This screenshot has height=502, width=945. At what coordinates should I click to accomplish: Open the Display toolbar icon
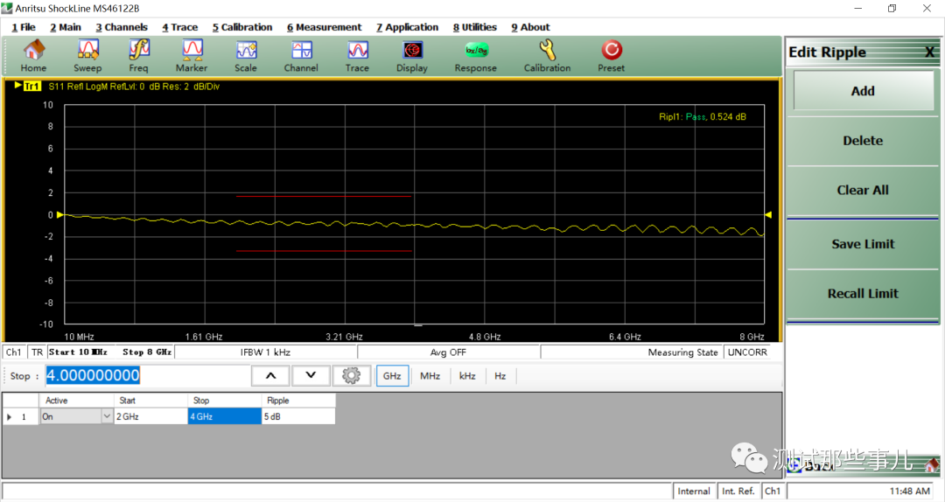pyautogui.click(x=412, y=55)
